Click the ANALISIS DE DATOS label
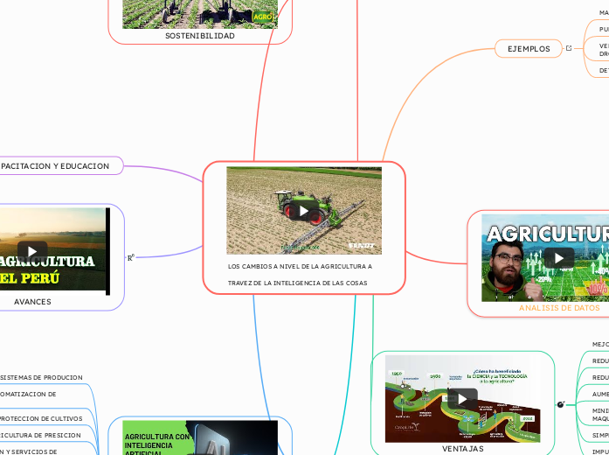609x455 pixels. [x=559, y=308]
